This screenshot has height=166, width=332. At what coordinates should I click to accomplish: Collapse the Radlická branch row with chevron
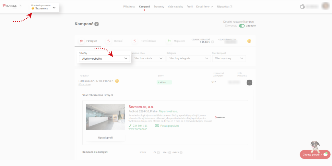249,83
